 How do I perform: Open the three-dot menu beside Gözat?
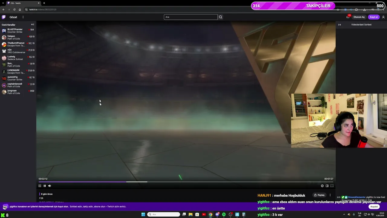point(23,17)
